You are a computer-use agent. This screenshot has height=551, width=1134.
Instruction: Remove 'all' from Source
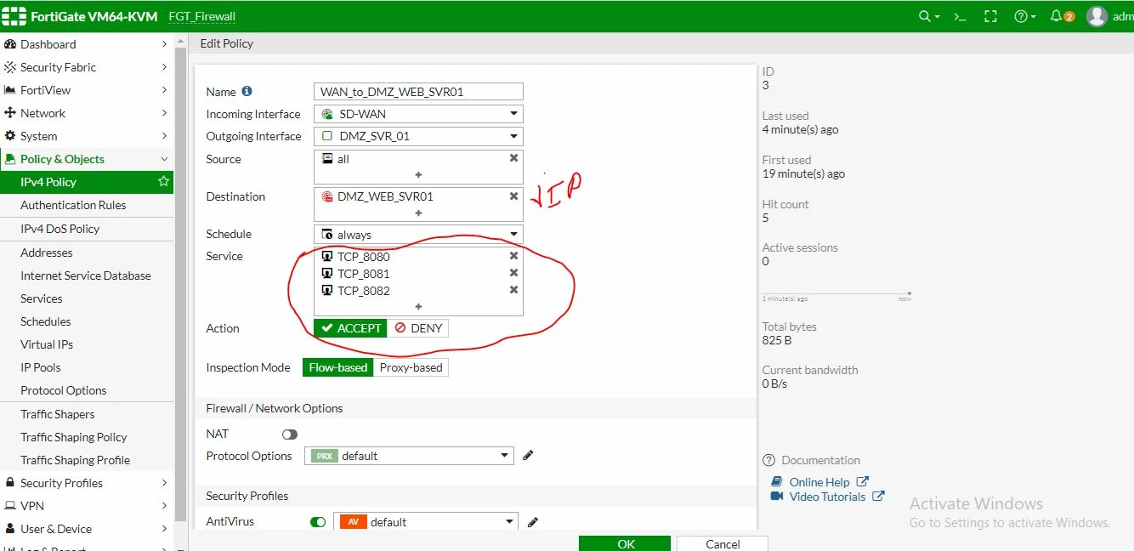click(513, 158)
